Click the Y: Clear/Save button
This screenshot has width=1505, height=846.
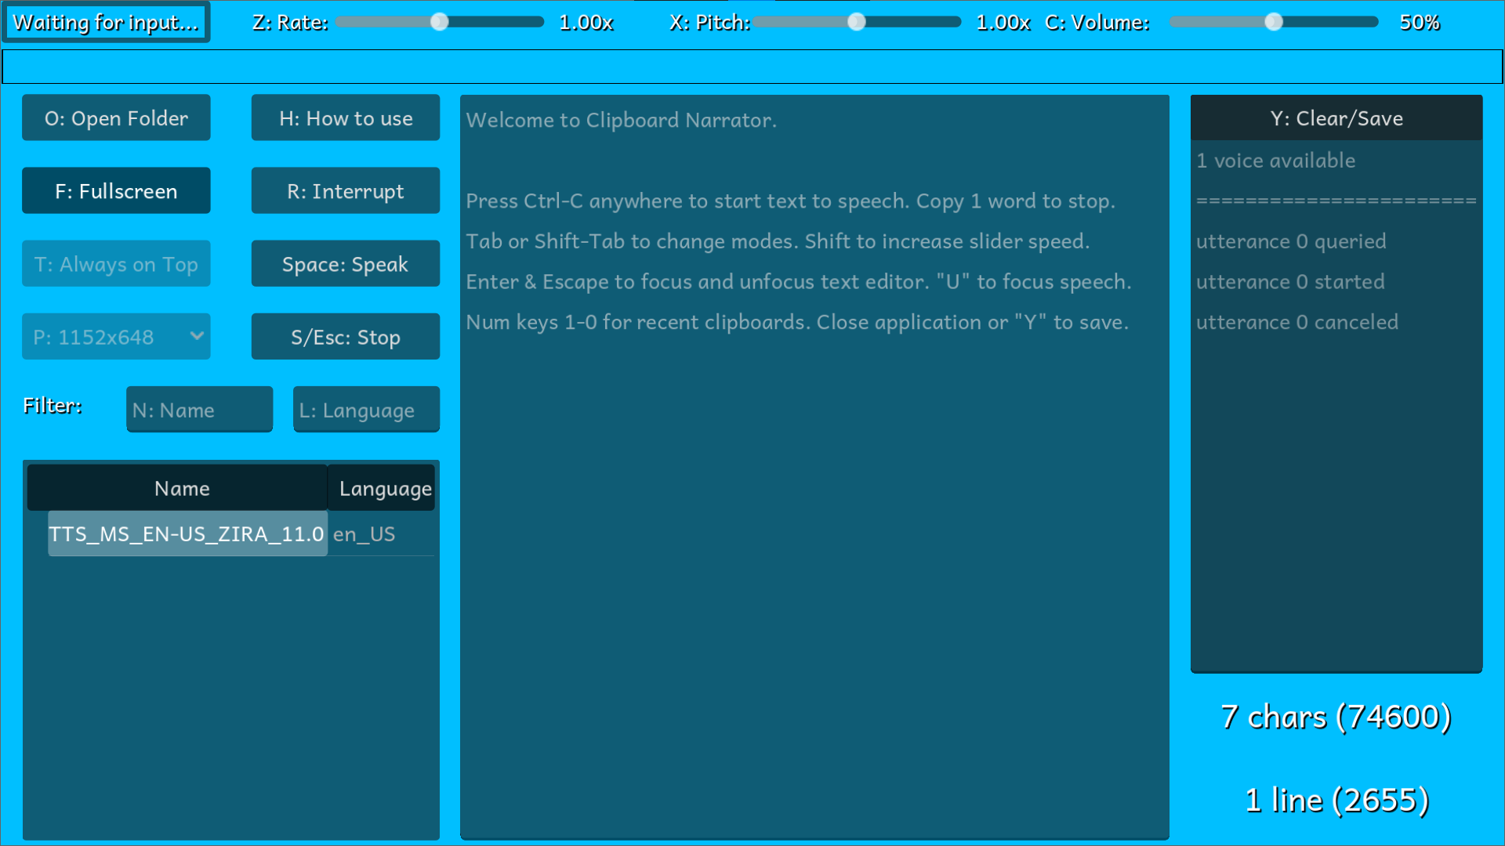1336,118
